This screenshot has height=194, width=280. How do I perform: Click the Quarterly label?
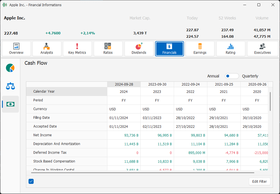click(250, 76)
